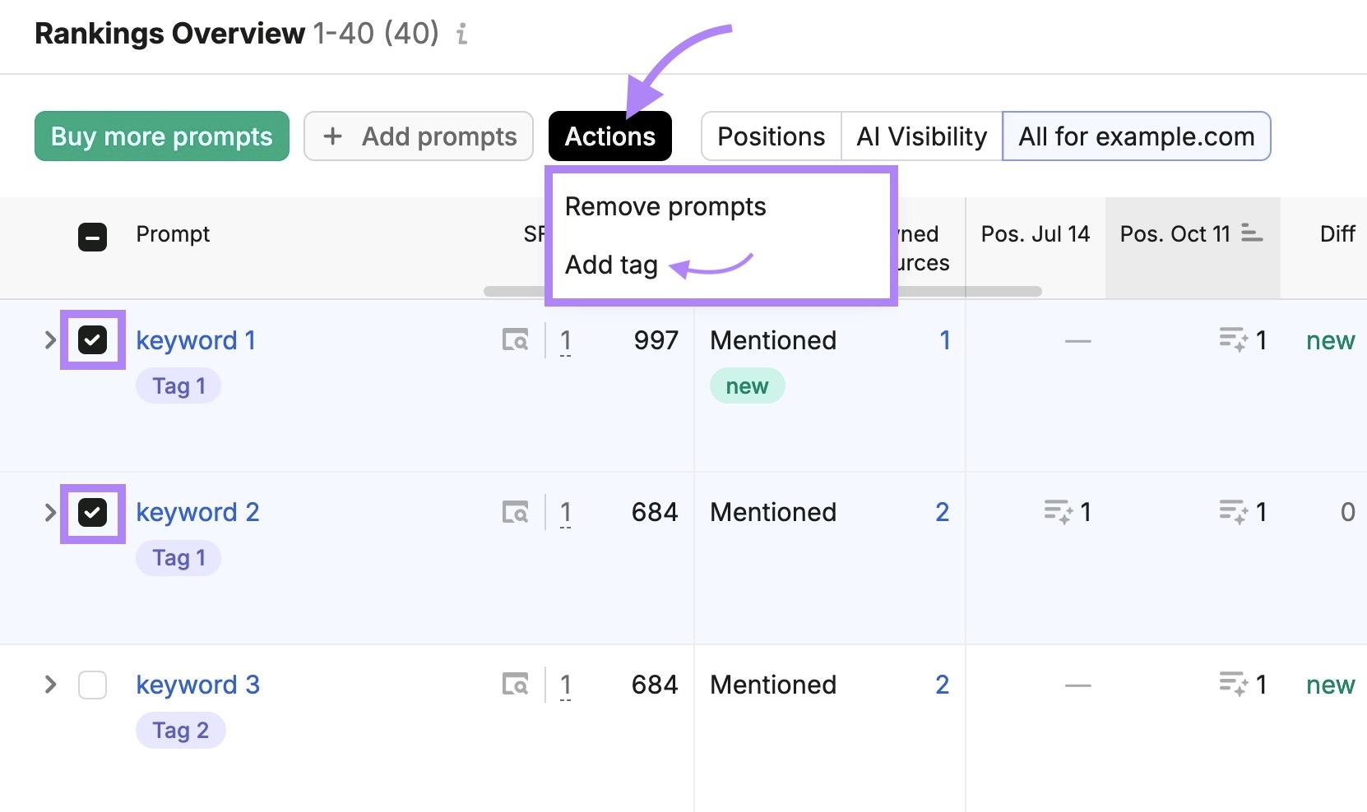Uncheck the keyword 1 checkbox
The height and width of the screenshot is (812, 1367).
point(92,339)
